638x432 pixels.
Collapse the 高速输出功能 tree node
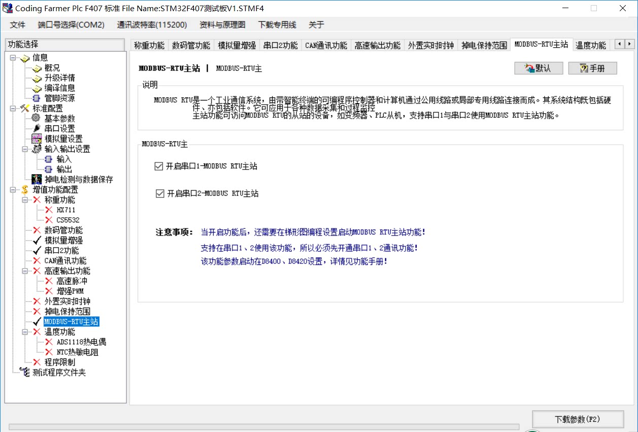[x=25, y=271]
